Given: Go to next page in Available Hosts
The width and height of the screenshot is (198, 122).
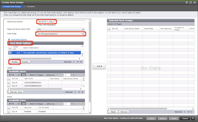Looking at the screenshot, I should pyautogui.click(x=79, y=75).
